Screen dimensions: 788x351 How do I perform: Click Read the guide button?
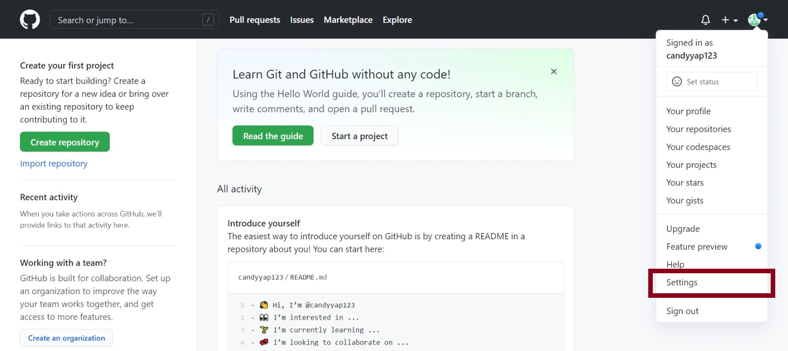point(273,135)
